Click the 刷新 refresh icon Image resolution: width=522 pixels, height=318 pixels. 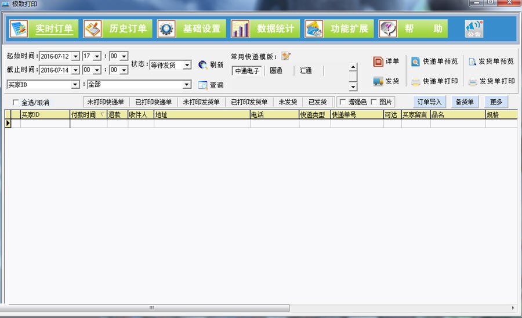coord(202,64)
